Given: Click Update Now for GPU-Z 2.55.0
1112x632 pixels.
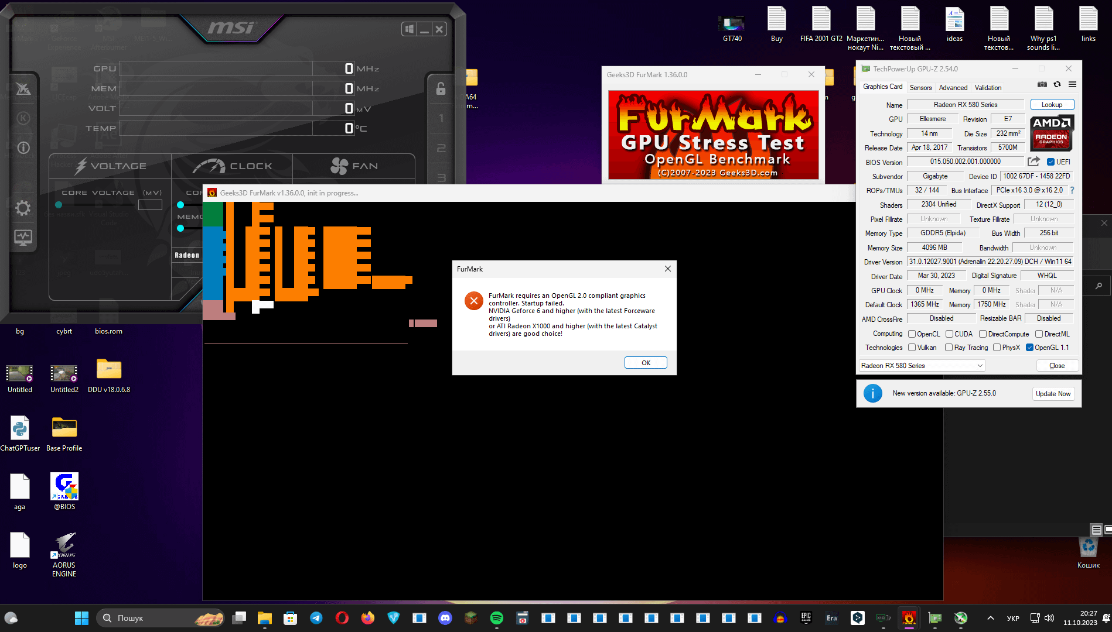Looking at the screenshot, I should coord(1053,394).
